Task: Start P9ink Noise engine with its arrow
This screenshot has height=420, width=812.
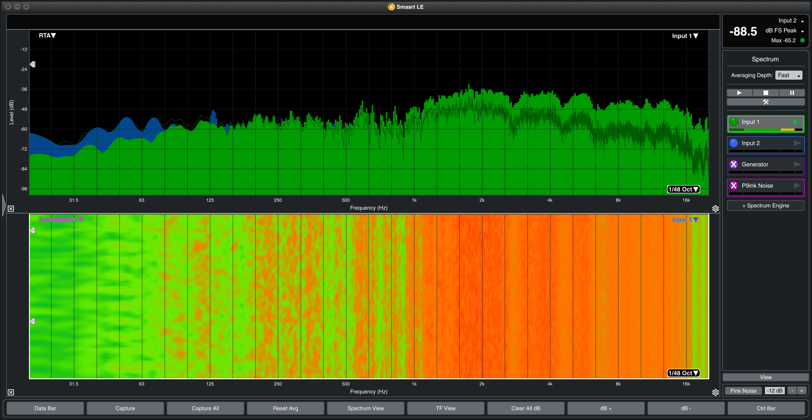Action: click(x=797, y=186)
